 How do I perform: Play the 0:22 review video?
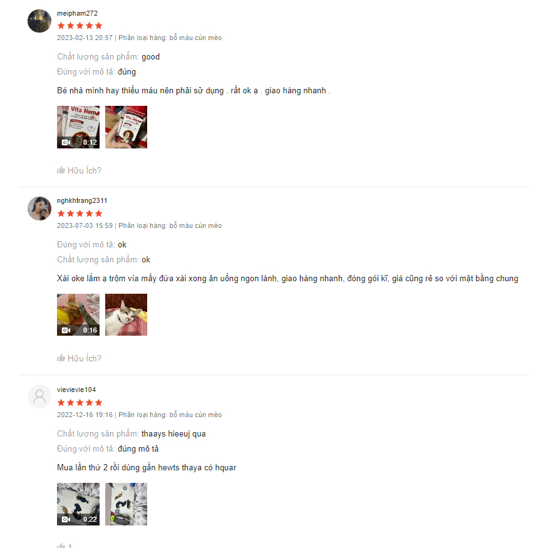(78, 504)
